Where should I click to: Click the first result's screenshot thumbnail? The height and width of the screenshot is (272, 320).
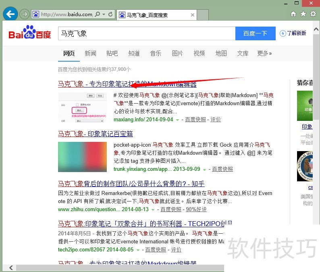click(x=83, y=107)
